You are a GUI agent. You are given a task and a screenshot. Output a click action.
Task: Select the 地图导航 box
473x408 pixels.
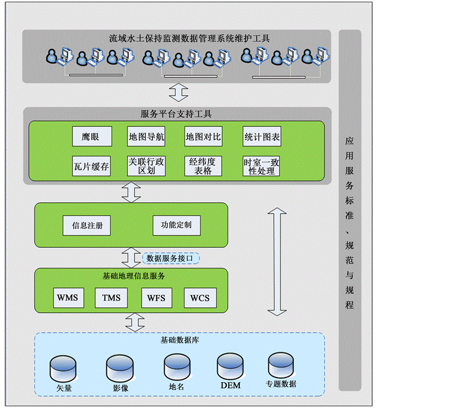click(147, 137)
